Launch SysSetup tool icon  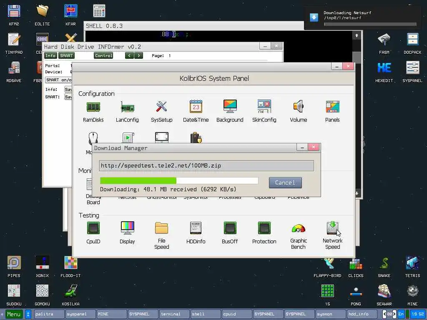161,107
